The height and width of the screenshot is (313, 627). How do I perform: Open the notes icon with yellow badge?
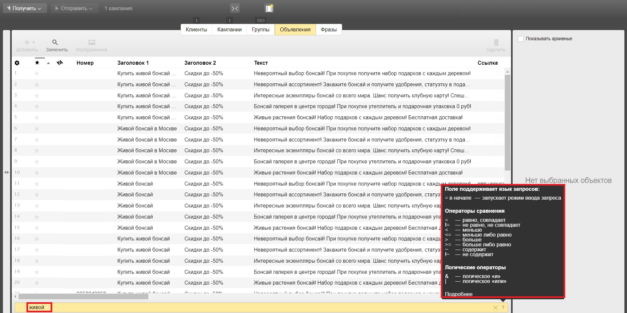tap(269, 8)
